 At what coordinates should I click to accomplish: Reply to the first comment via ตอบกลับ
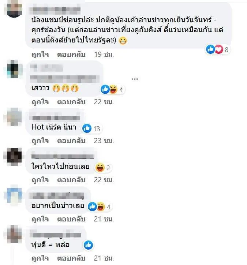coord(71,55)
